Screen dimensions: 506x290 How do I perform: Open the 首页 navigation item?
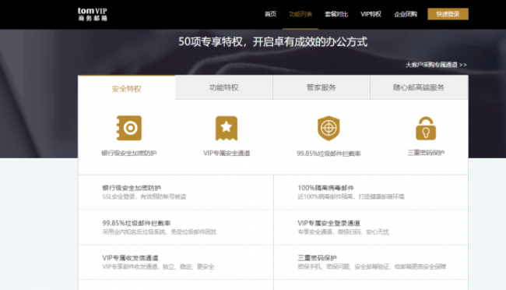270,14
